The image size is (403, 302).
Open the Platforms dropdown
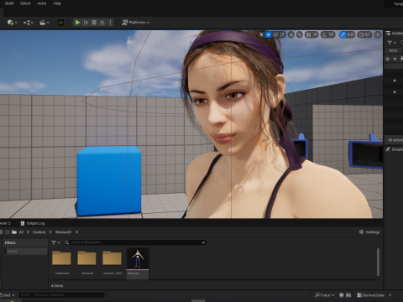pyautogui.click(x=136, y=23)
